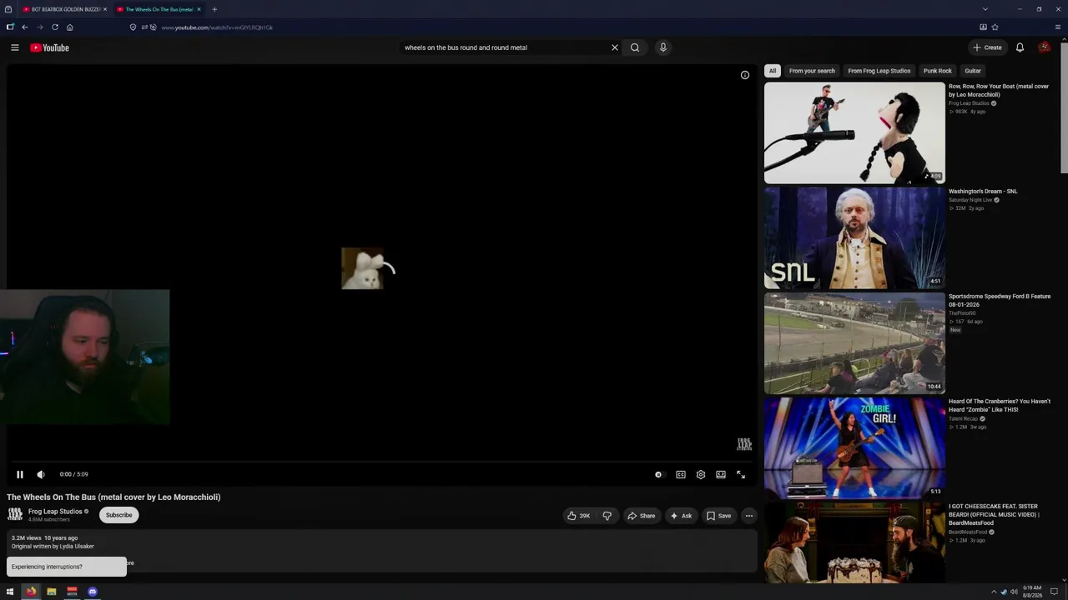This screenshot has width=1068, height=600.
Task: Filter by From your search chip
Action: 812,71
